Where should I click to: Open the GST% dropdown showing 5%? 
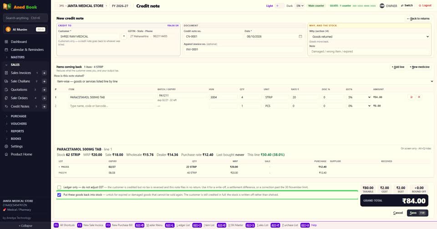[x=359, y=97]
